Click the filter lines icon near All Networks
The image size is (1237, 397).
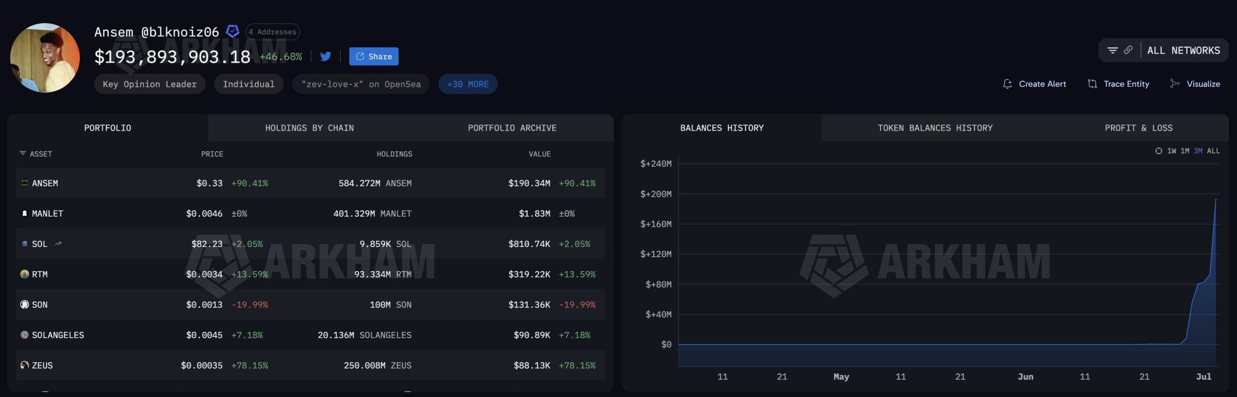point(1112,50)
